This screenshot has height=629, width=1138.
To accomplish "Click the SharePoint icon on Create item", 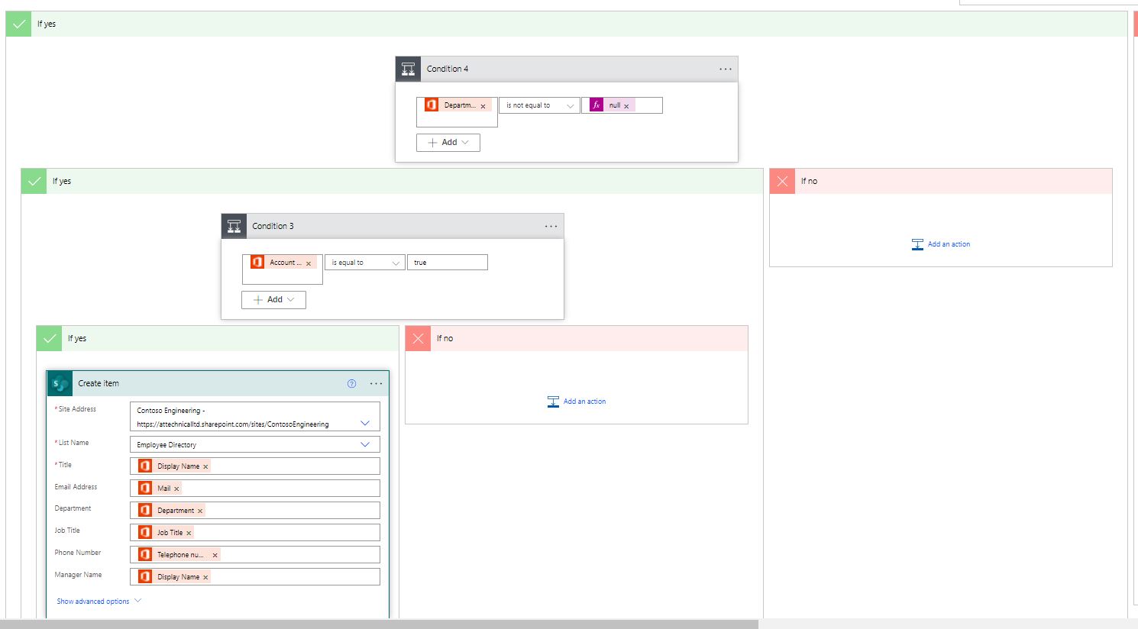I will click(x=60, y=384).
